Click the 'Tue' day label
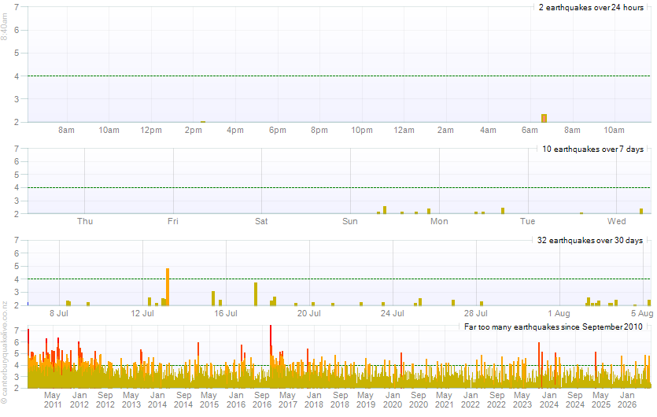The height and width of the screenshot is (417, 657). (x=527, y=221)
